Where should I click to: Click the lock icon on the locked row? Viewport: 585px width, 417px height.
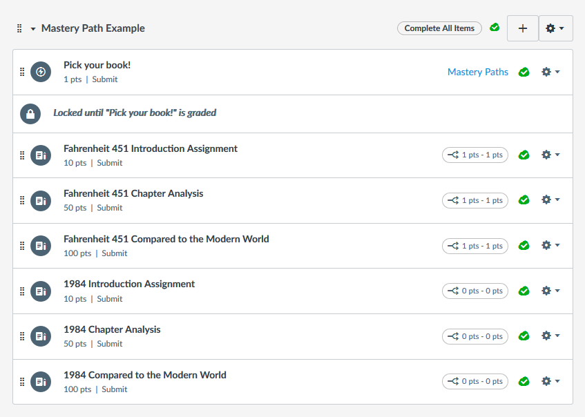[x=30, y=113]
